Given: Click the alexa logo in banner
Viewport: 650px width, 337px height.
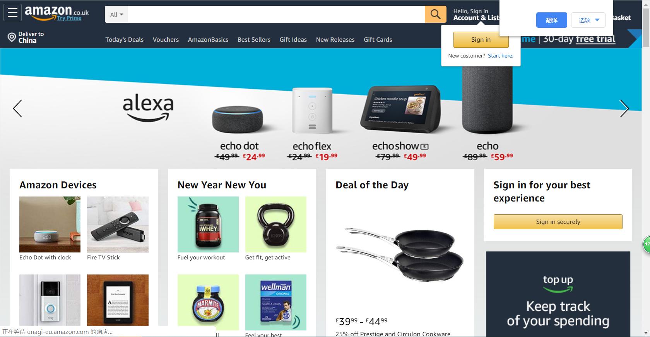Looking at the screenshot, I should (x=148, y=107).
